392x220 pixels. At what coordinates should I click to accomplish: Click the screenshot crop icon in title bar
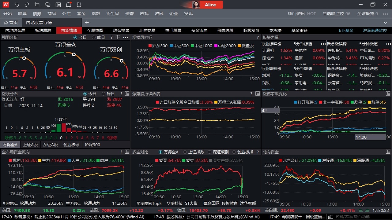(37, 5)
